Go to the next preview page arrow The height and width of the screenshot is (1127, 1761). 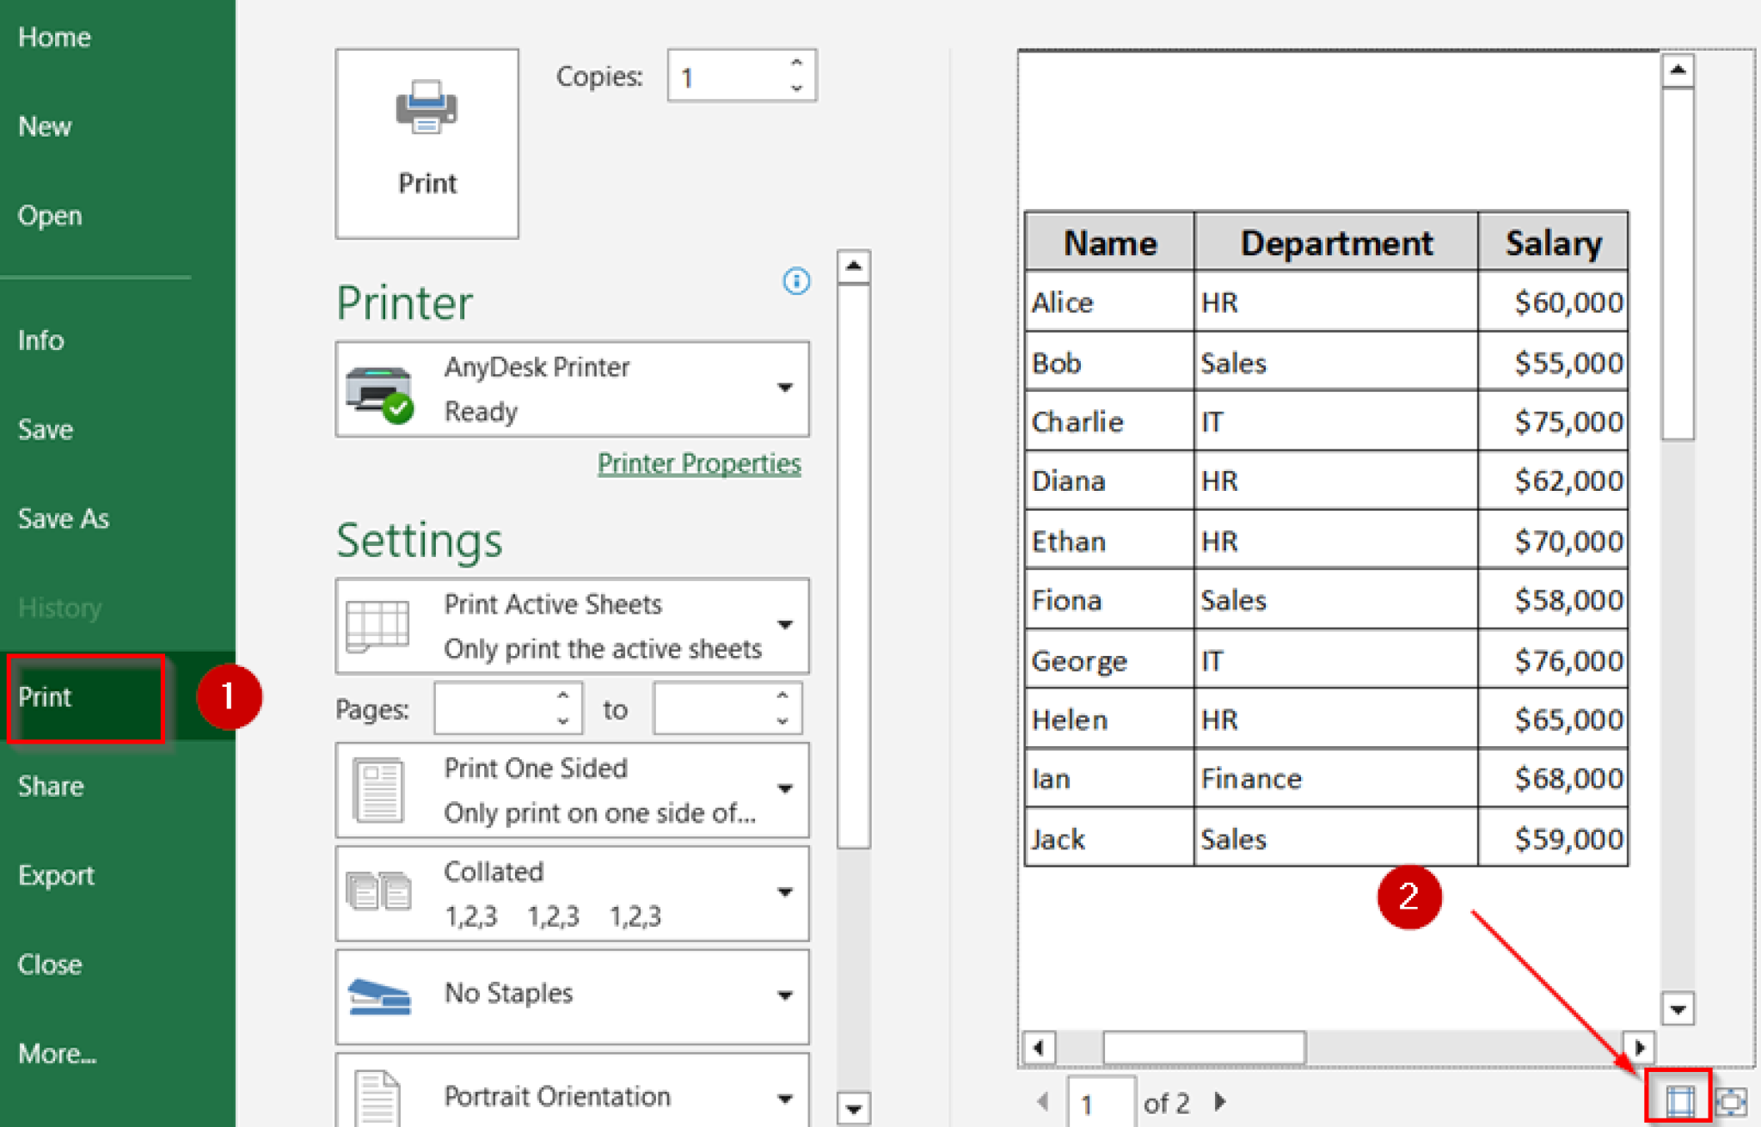[x=1219, y=1101]
